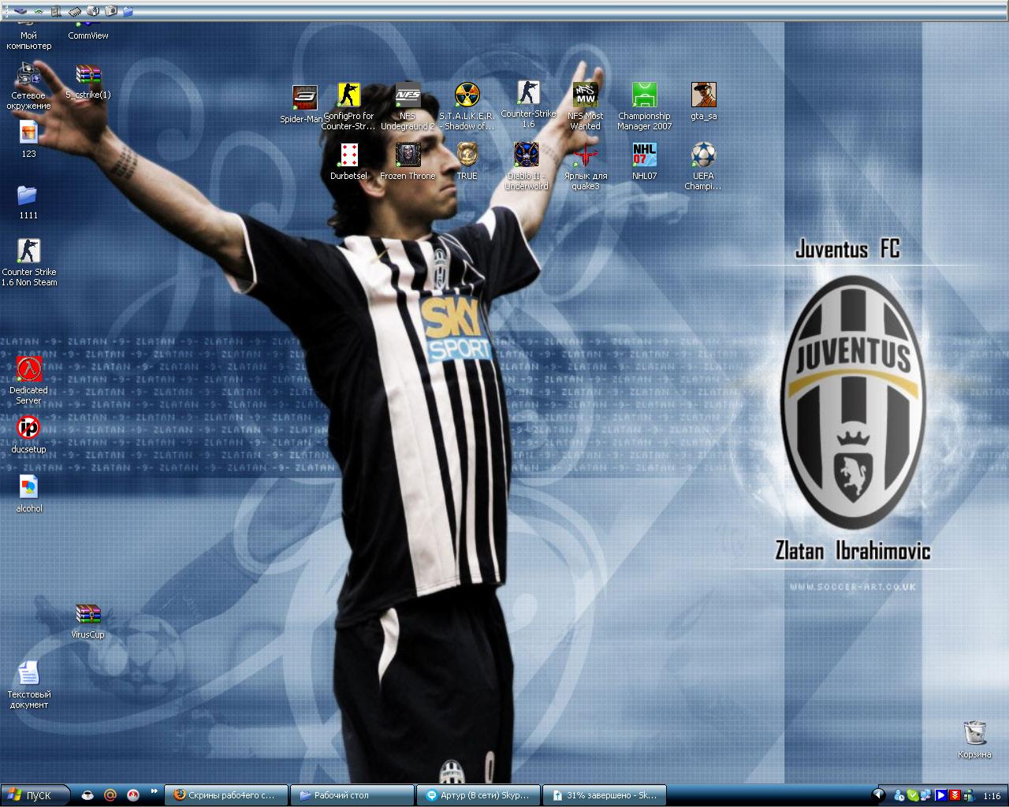Select the Frozen Throne shortcut
Viewport: 1009px width, 807px height.
point(408,162)
